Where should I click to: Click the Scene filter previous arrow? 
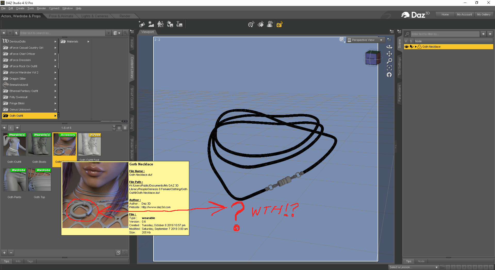point(483,34)
